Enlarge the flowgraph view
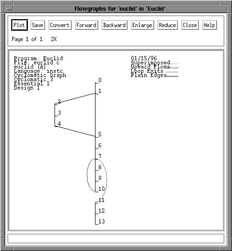232x251 pixels. point(142,25)
